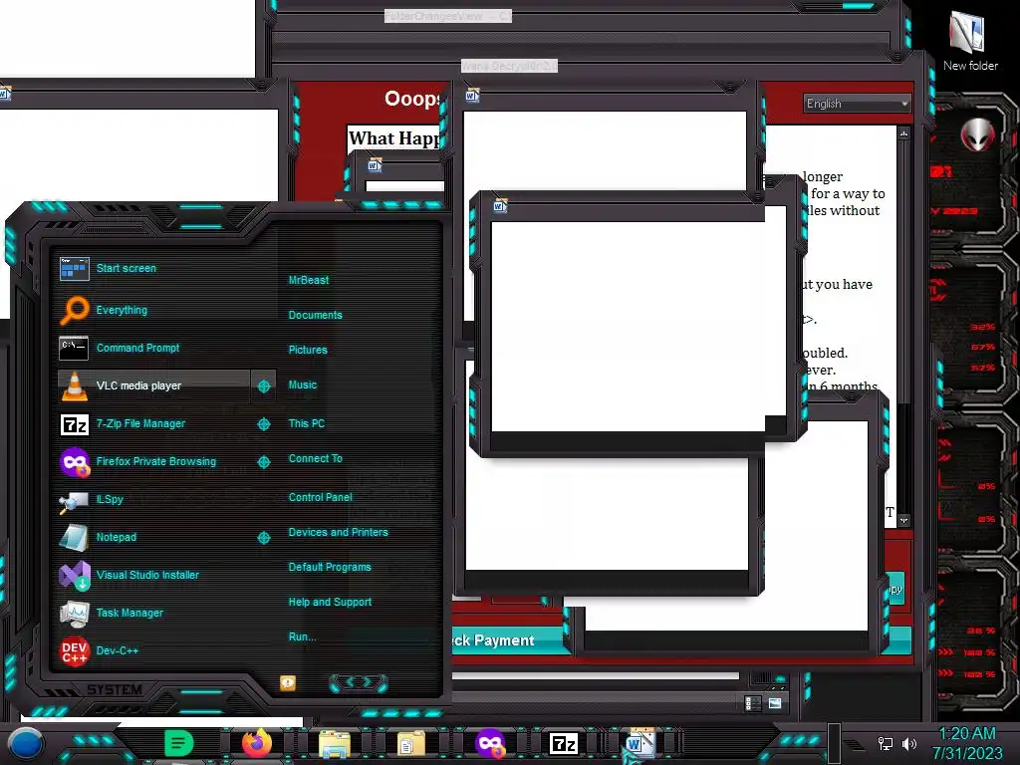The image size is (1020, 765).
Task: Open Documents from the start menu
Action: tap(315, 315)
